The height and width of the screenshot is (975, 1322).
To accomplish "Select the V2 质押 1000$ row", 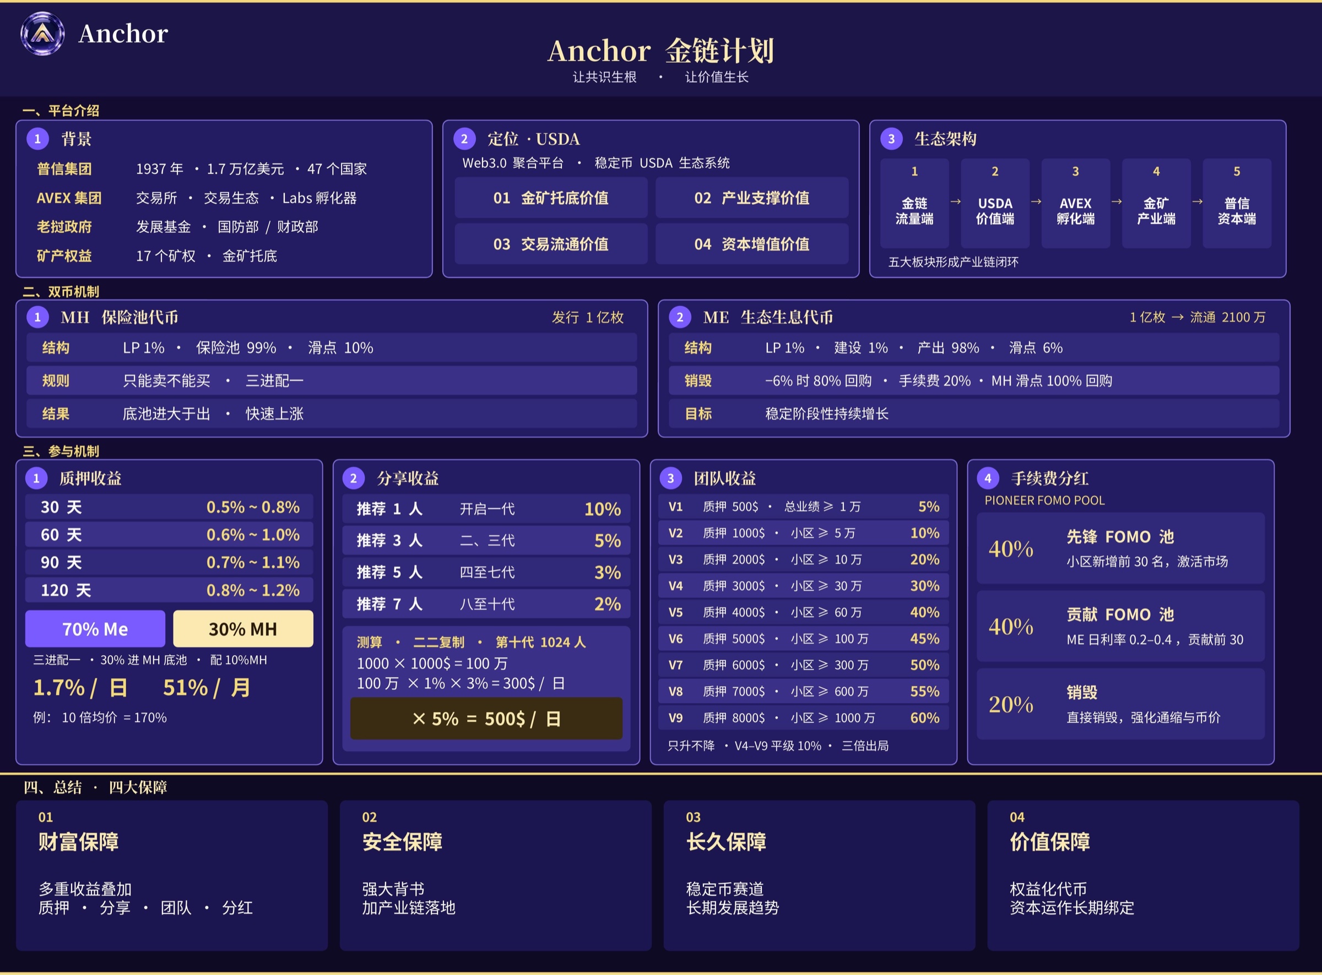I will 804,533.
